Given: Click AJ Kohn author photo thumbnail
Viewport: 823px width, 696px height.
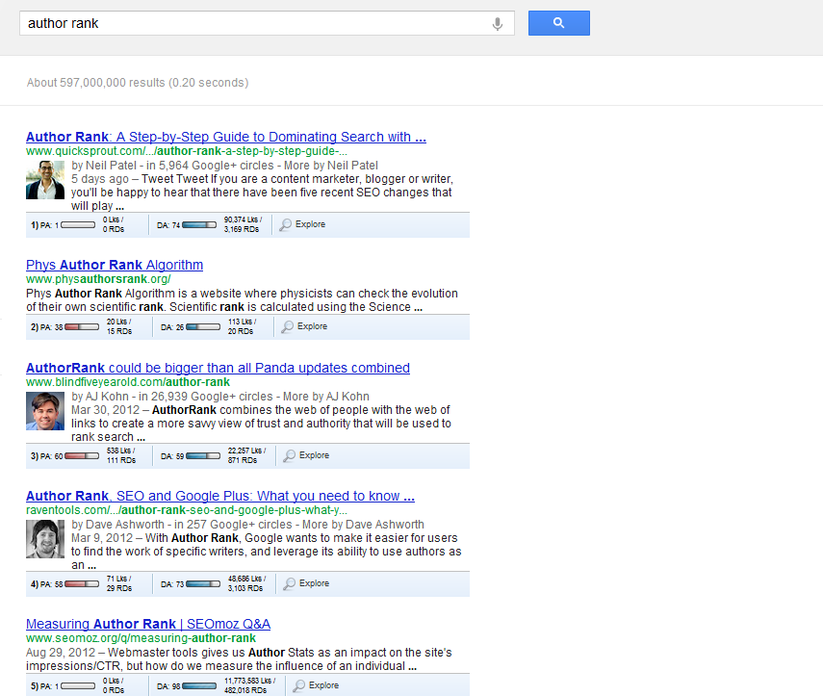Looking at the screenshot, I should tap(45, 411).
